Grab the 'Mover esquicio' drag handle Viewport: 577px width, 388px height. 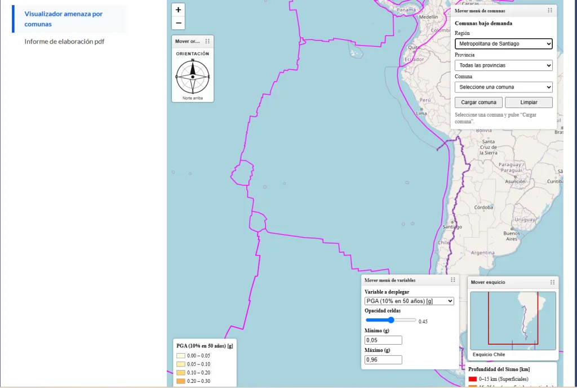coord(552,282)
